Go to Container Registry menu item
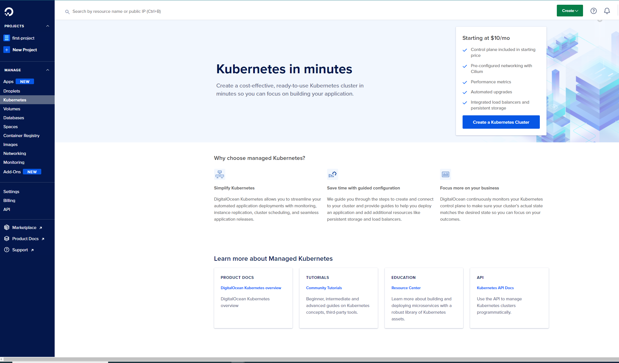The width and height of the screenshot is (619, 363). coord(21,135)
